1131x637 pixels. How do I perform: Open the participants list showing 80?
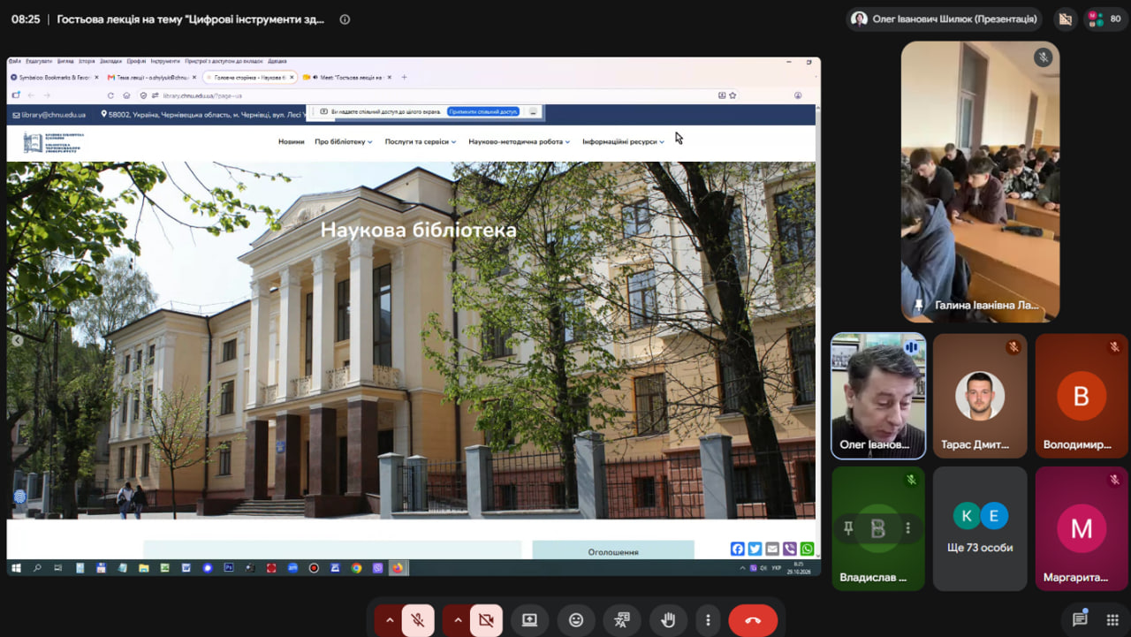pos(1106,19)
